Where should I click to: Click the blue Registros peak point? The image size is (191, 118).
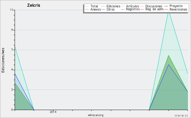click(169, 64)
